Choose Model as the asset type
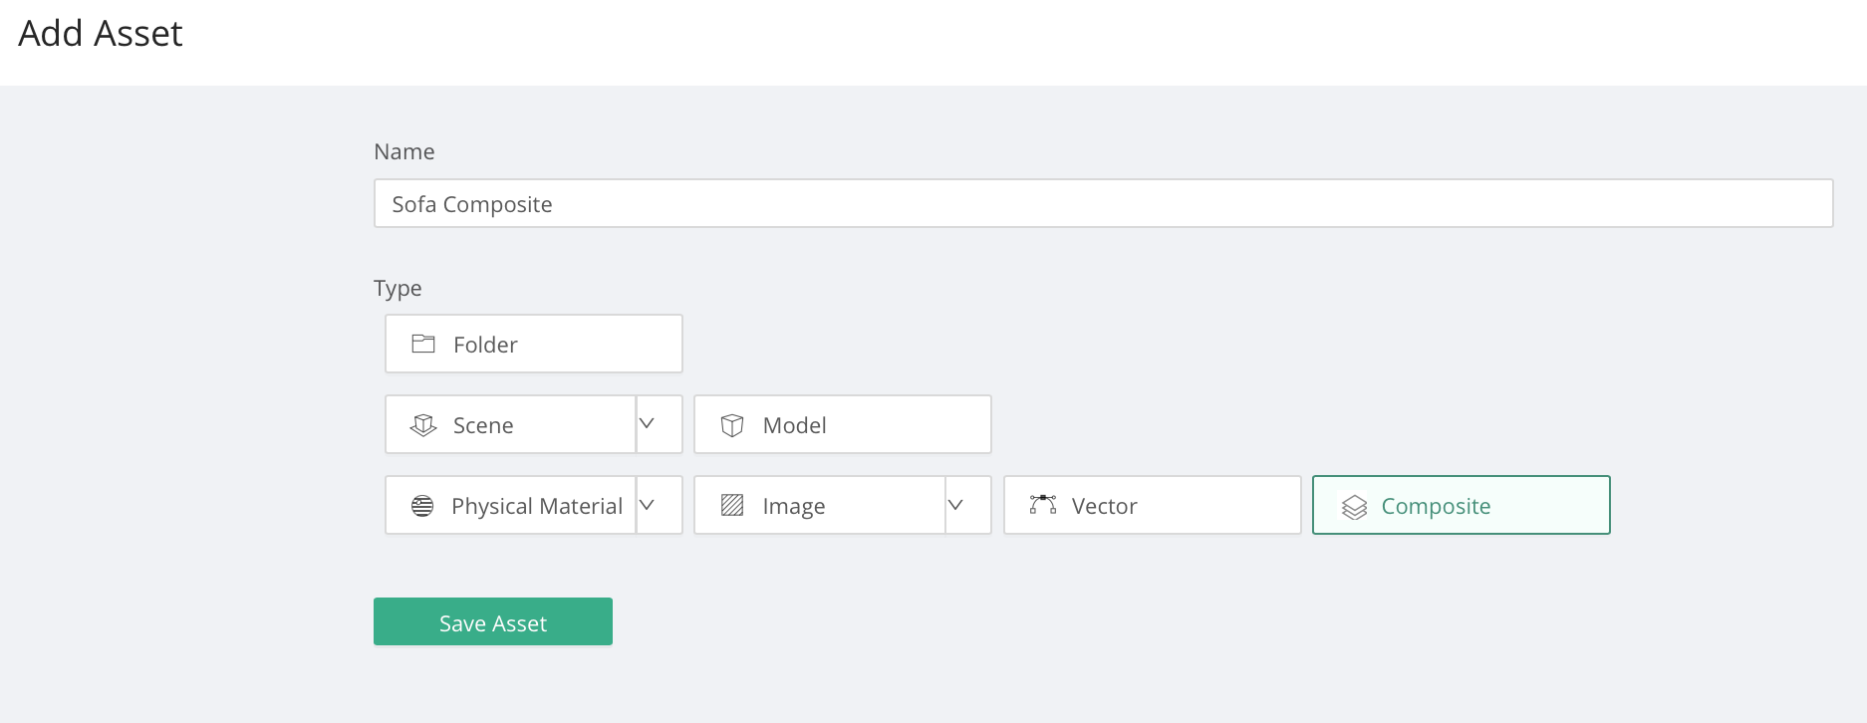Image resolution: width=1867 pixels, height=723 pixels. point(794,425)
